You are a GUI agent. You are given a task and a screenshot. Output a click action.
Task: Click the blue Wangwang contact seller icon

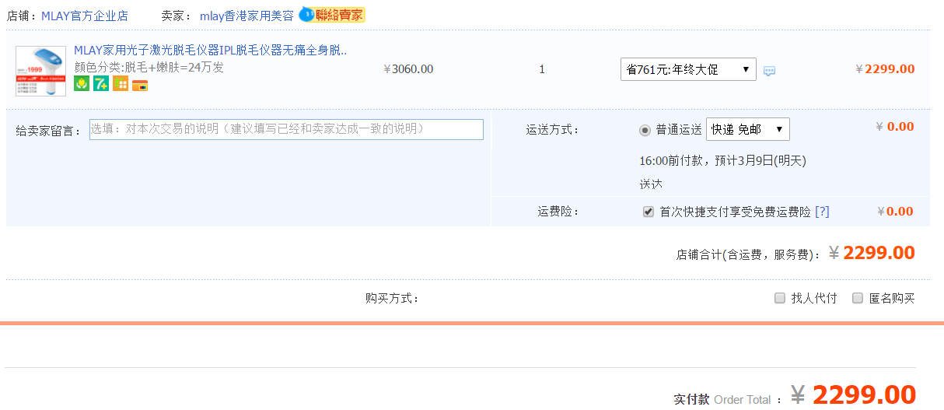point(307,15)
